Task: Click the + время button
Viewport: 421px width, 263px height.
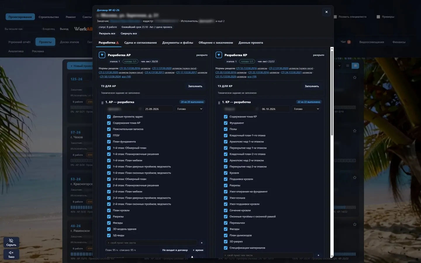Action: click(x=198, y=250)
